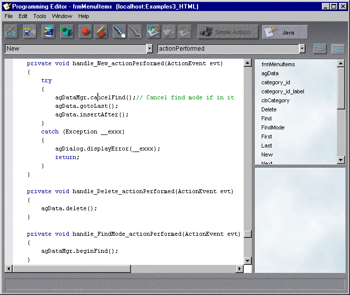Image resolution: width=350 pixels, height=295 pixels.
Task: Click the syntax check icon with checkmark and parentheses
Action: (11, 32)
